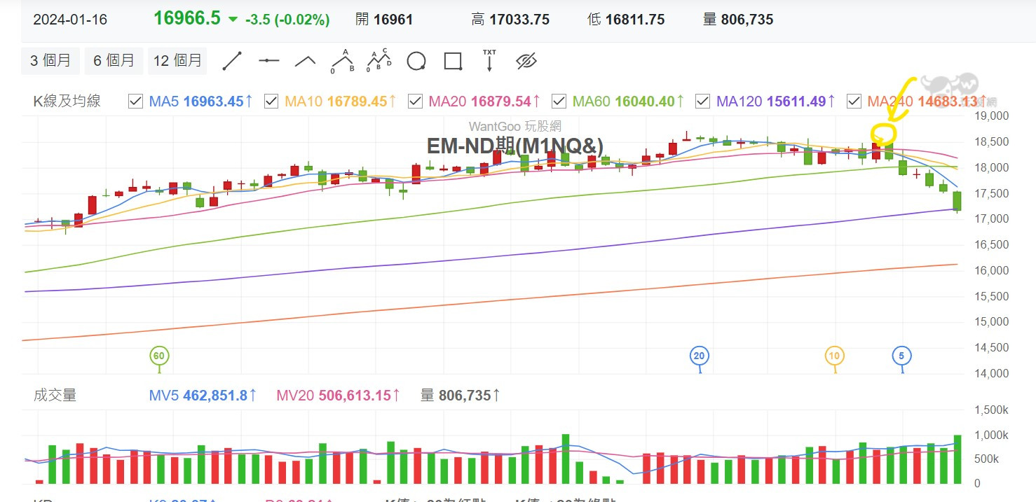Pick the angle line drawing tool
Viewport: 1036px width, 502px height.
(306, 61)
